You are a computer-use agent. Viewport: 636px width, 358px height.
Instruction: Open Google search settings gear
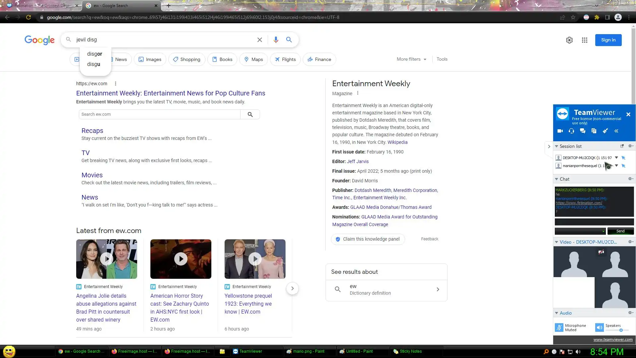[x=569, y=40]
